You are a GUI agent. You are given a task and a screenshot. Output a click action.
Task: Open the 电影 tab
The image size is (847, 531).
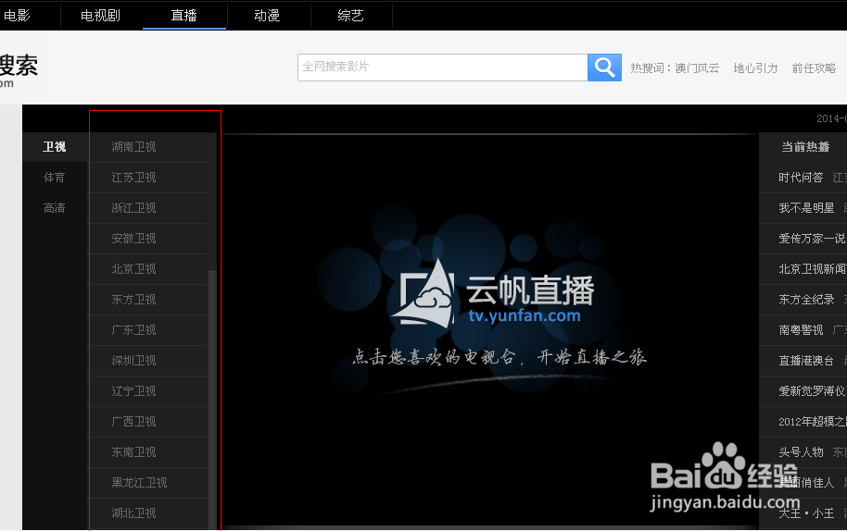click(17, 15)
